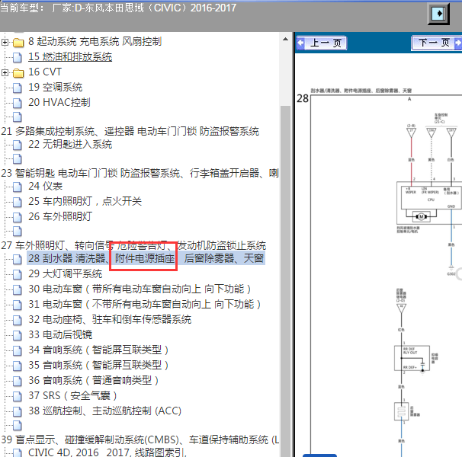Screen dimensions: 462x457
Task: Select 35 音响系统（智能屏互联类型）
Action: pos(99,366)
